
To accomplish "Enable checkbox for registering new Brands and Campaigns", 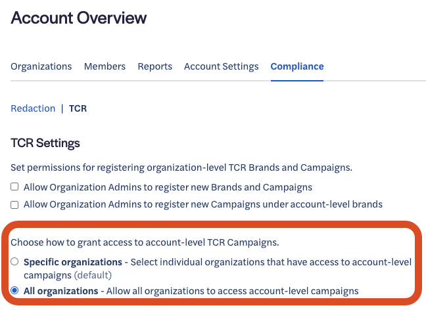I will coord(14,187).
